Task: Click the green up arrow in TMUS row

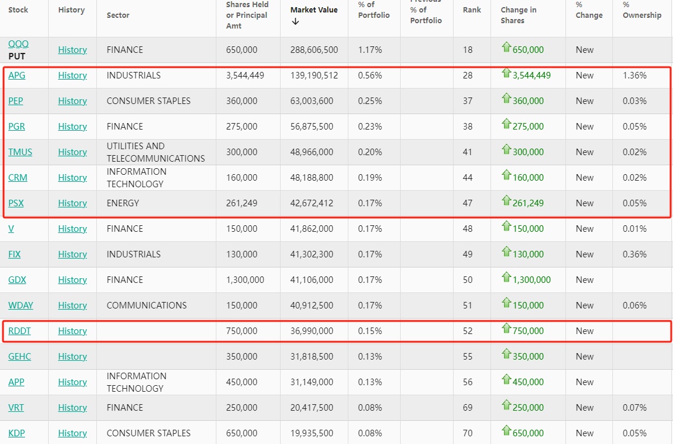Action: pos(507,150)
